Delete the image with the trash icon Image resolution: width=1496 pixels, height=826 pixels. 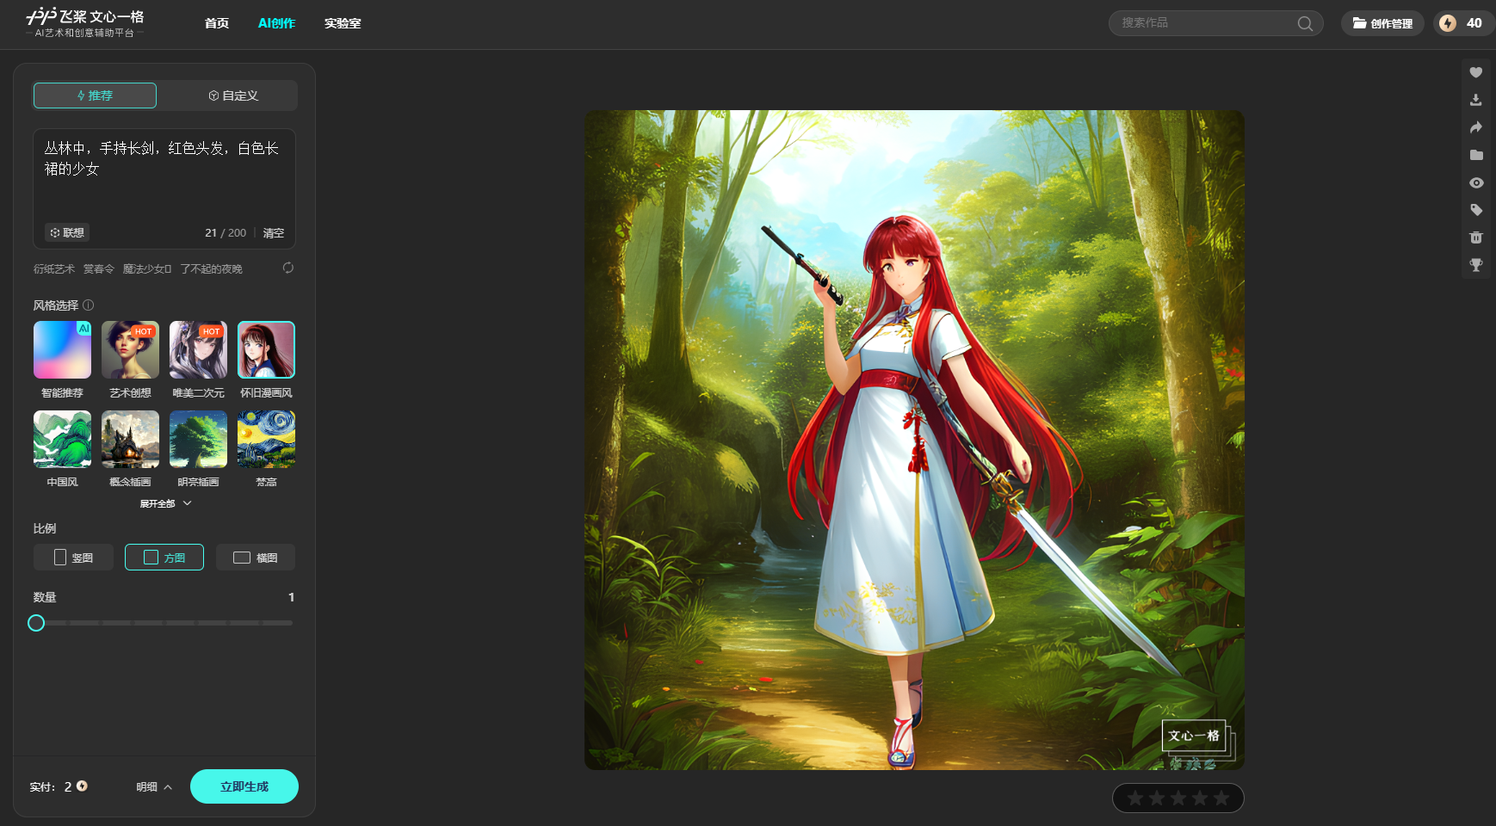click(x=1475, y=237)
